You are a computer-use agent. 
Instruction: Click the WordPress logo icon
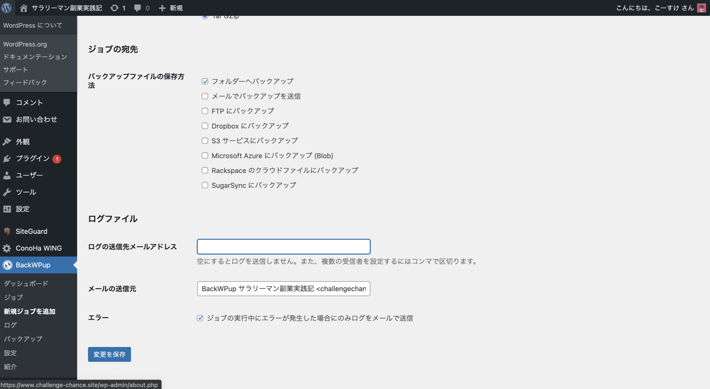click(x=6, y=8)
